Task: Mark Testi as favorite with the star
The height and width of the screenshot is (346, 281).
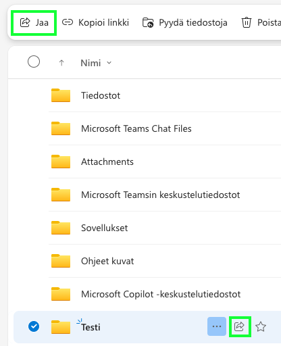Action: pos(261,326)
